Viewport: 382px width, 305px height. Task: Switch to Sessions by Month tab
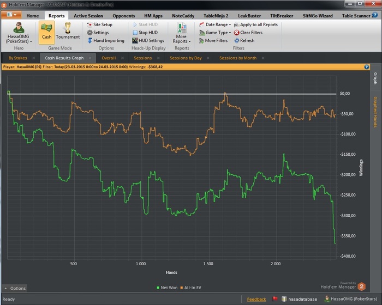pyautogui.click(x=238, y=58)
